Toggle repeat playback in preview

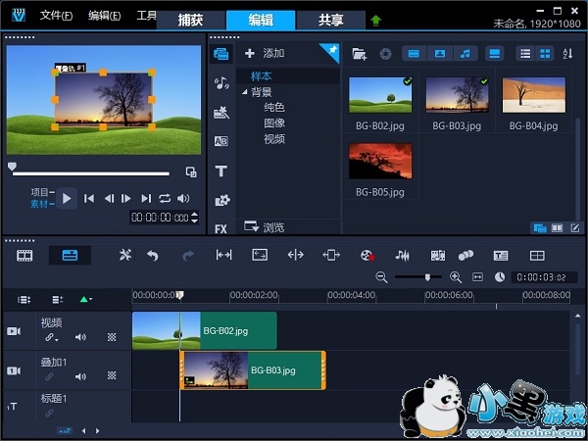165,198
